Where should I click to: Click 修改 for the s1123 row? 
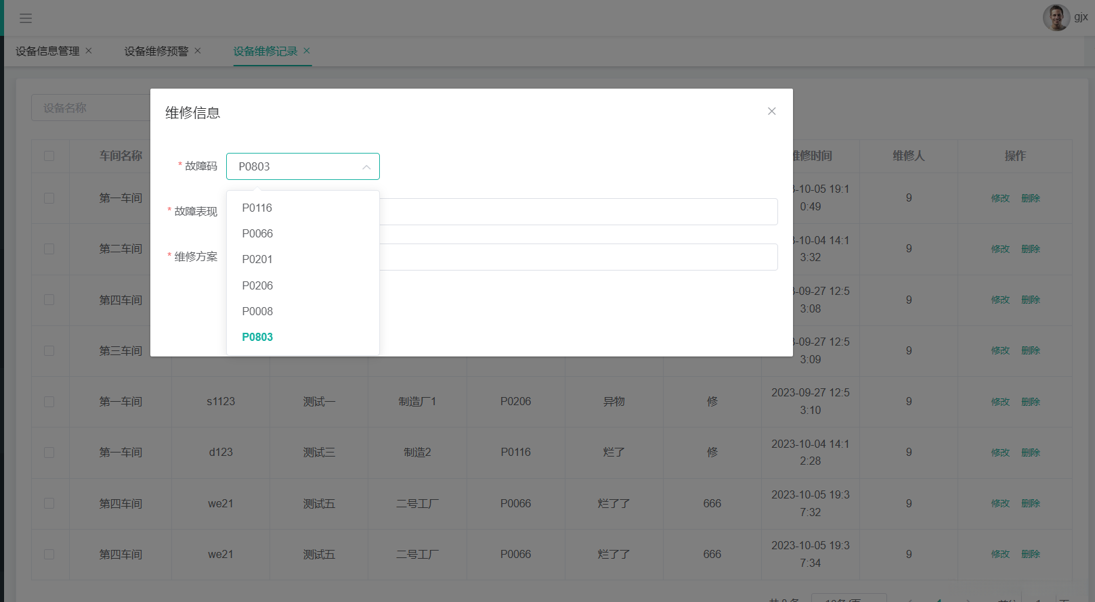point(1000,402)
